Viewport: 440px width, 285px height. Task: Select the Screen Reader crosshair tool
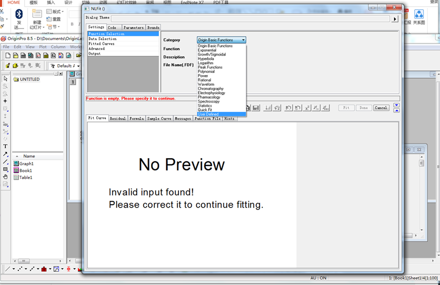coord(5,101)
